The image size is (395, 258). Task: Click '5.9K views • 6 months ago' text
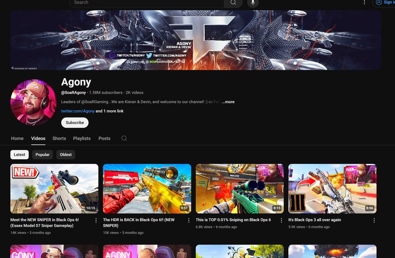309,227
